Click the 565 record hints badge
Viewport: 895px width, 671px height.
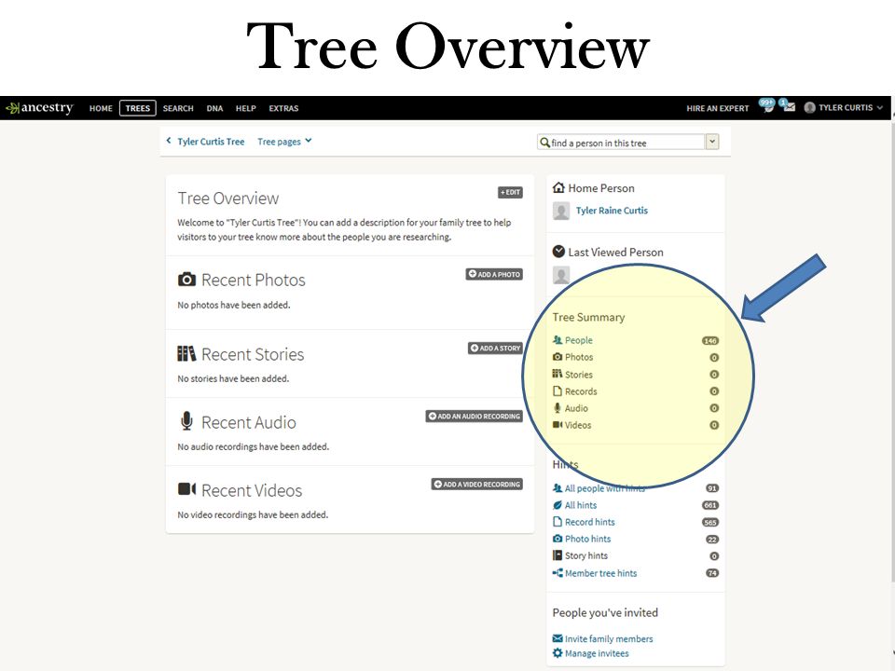coord(710,523)
